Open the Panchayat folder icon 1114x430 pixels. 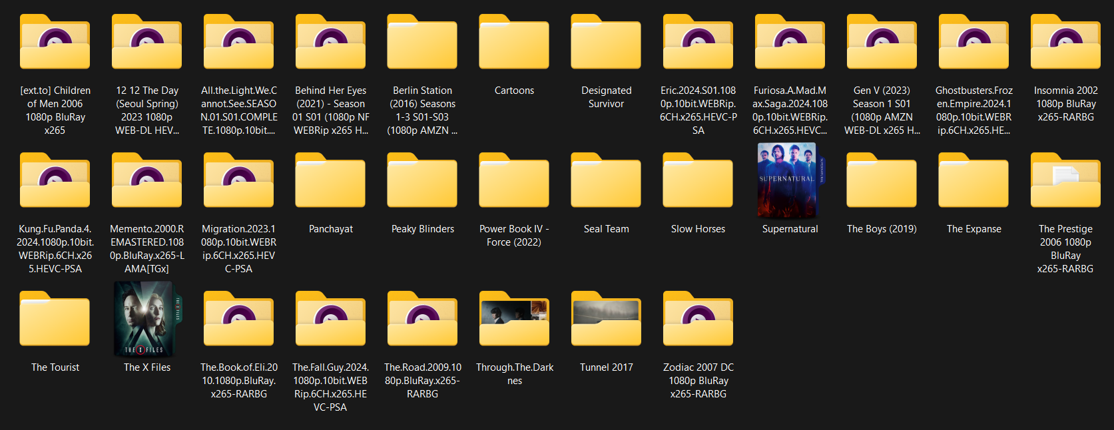pyautogui.click(x=330, y=180)
